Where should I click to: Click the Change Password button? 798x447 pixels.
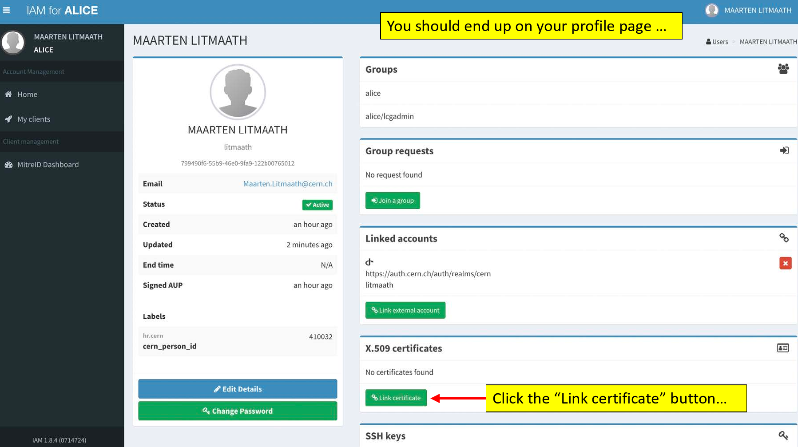coord(238,411)
